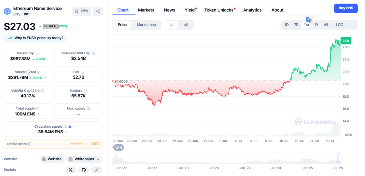Set chart range to 7D
Screen dimensions: 365x176
[296, 25]
